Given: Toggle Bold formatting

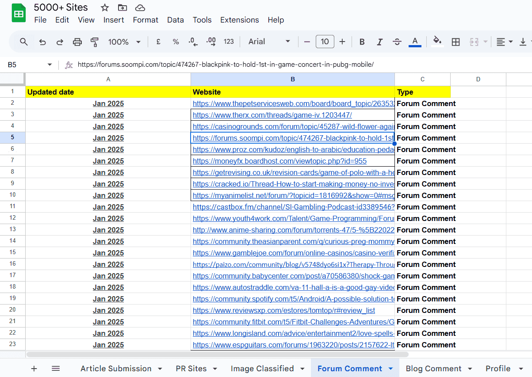Looking at the screenshot, I should coord(362,42).
